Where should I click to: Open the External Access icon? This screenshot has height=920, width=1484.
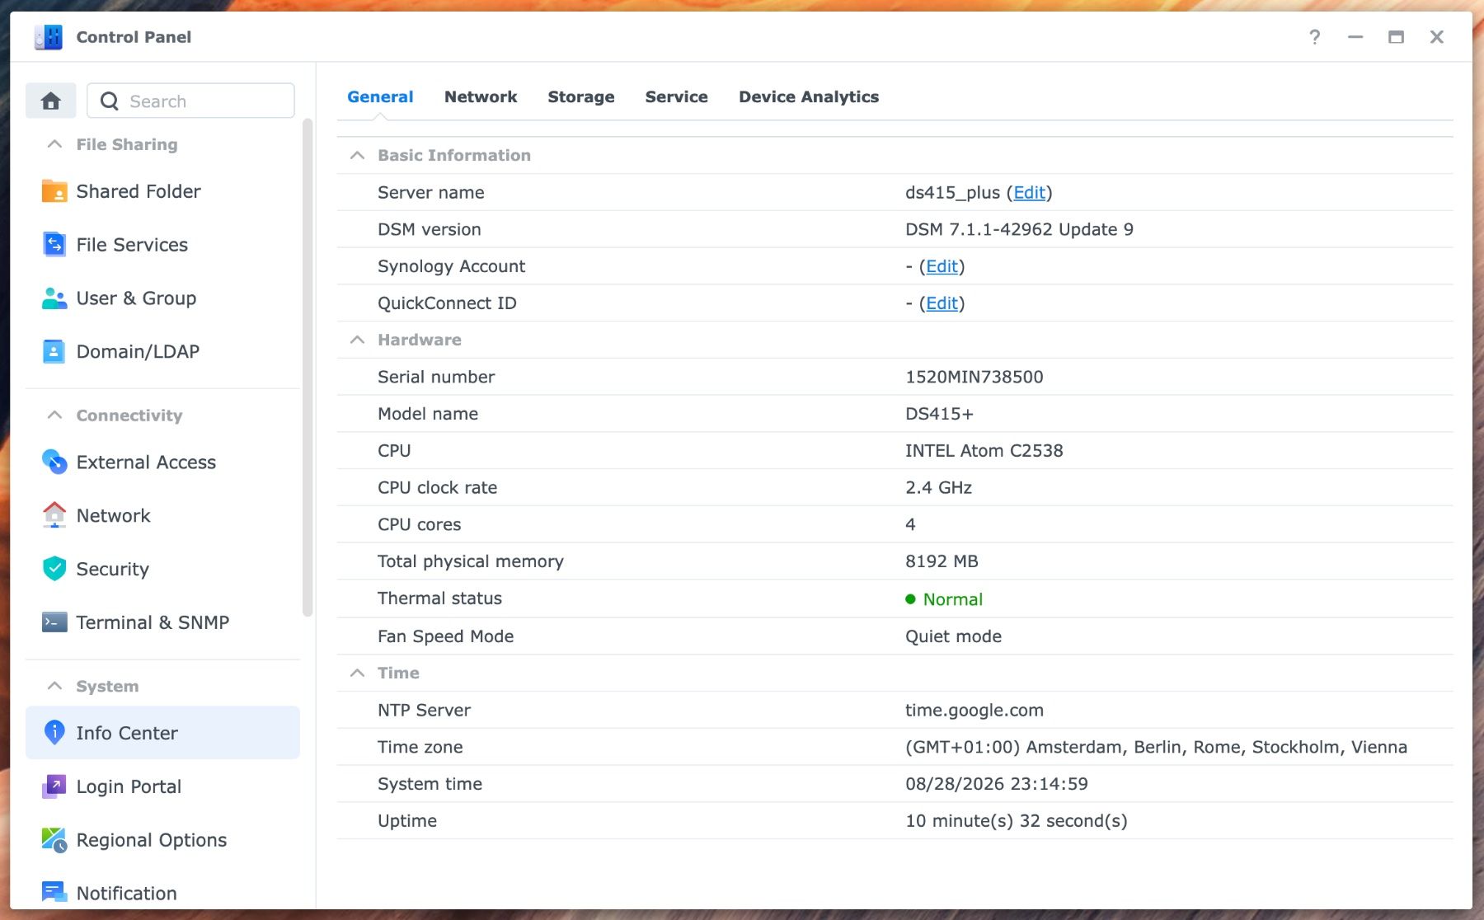point(54,462)
